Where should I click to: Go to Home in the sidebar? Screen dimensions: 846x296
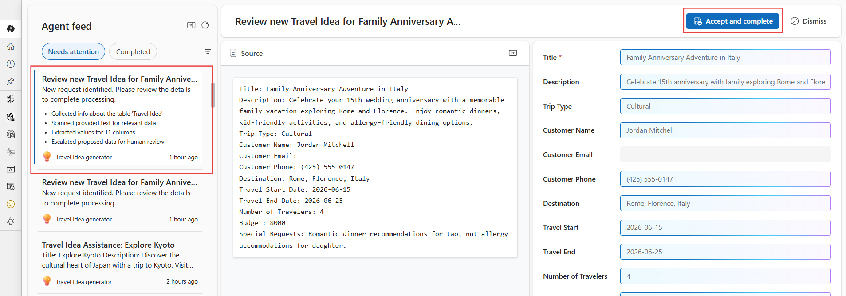coord(11,47)
